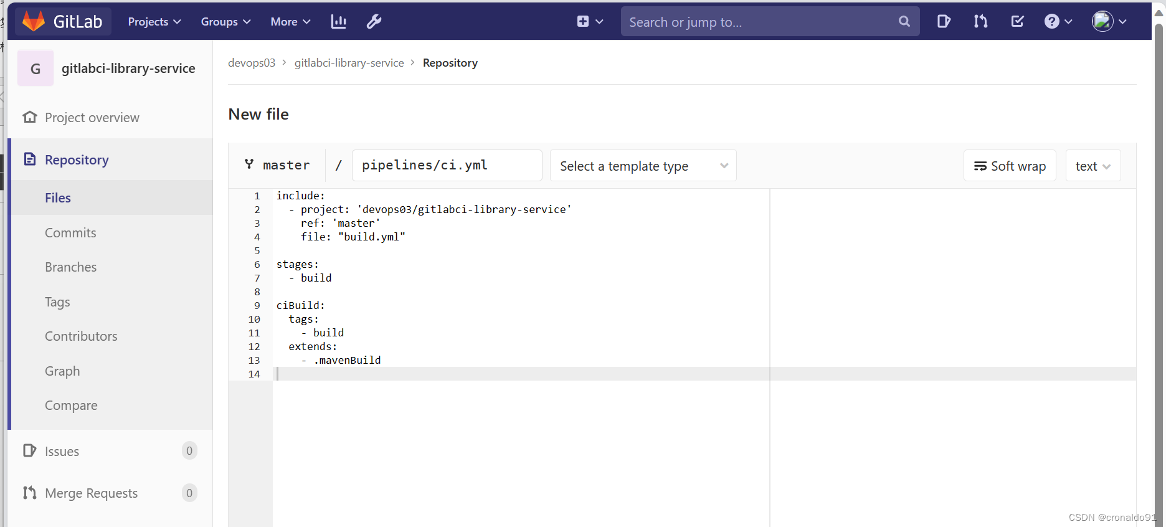The height and width of the screenshot is (527, 1166).
Task: Click the ref: 'master' line
Action: tap(340, 223)
